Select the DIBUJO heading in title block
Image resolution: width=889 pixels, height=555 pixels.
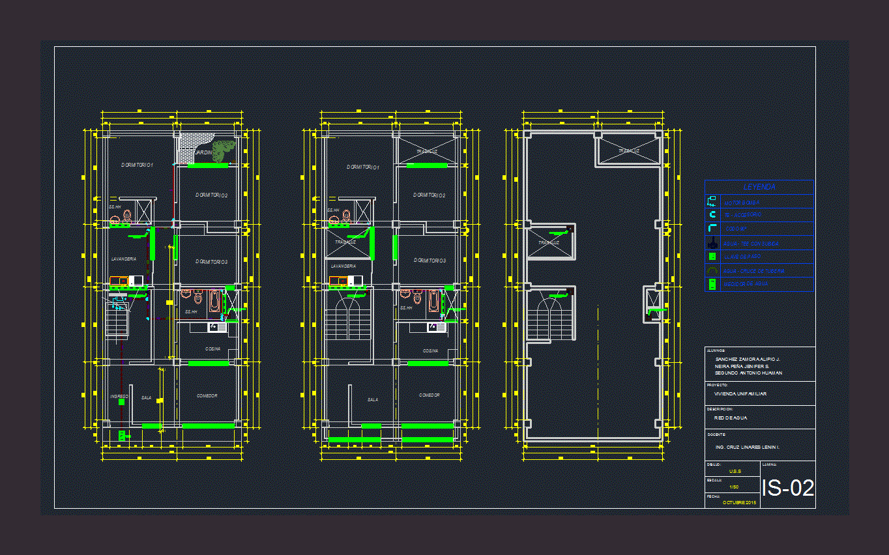(x=714, y=464)
